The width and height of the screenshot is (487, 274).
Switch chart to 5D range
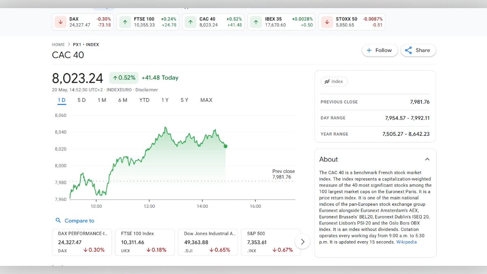[82, 100]
